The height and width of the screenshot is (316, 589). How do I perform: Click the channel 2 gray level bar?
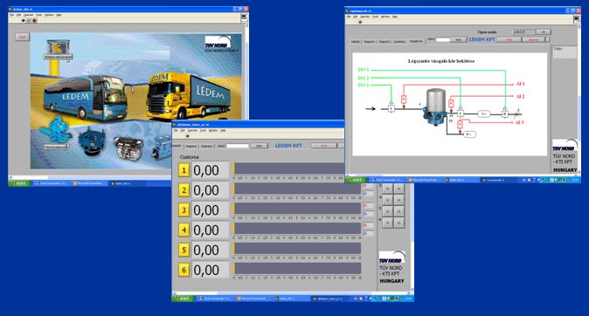[x=297, y=189]
